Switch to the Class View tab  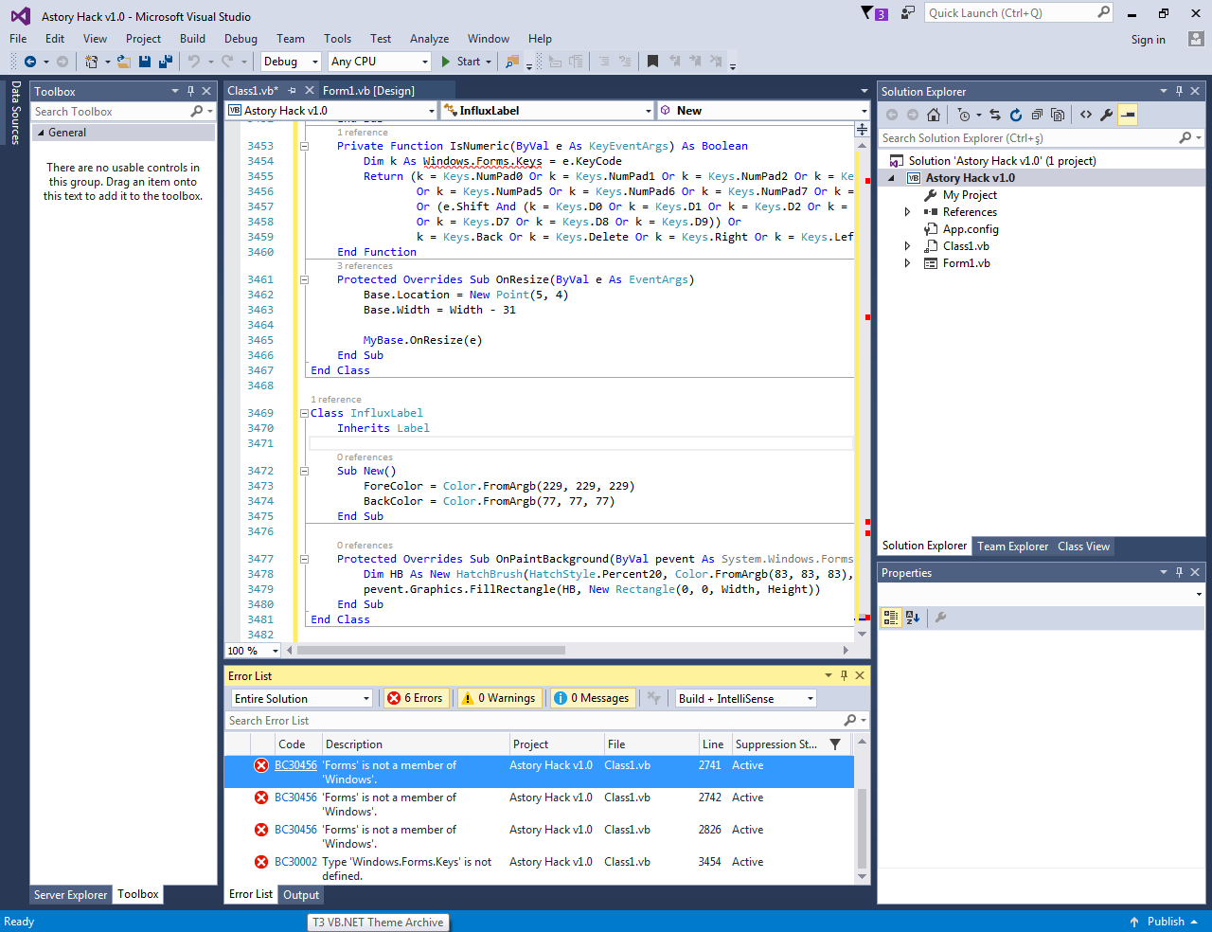1083,547
